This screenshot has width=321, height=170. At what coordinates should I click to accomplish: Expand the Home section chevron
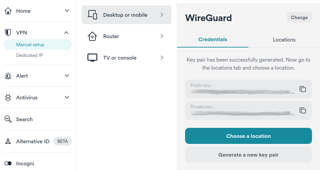point(67,11)
